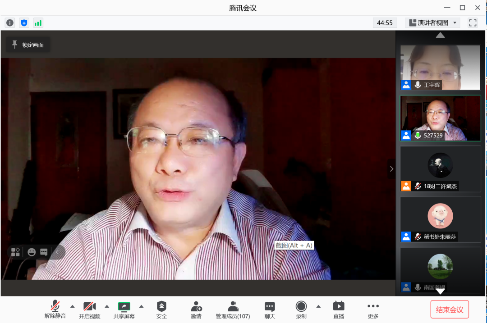The width and height of the screenshot is (487, 323).
Task: Start 直播 live streaming
Action: (339, 310)
